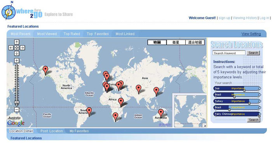Switch map to 衛星 satellite view
The height and width of the screenshot is (143, 272).
pyautogui.click(x=176, y=42)
